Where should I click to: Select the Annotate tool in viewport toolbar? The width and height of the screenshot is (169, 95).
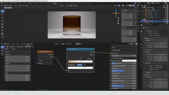pyautogui.click(x=2, y=31)
